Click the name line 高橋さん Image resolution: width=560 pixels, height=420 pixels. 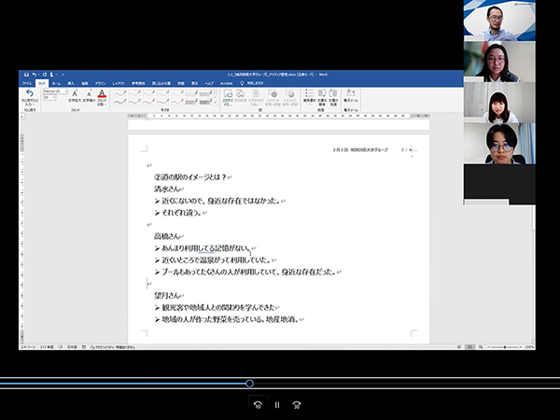167,236
